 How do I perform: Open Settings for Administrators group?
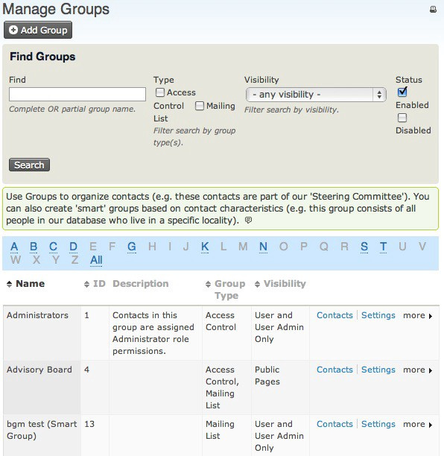click(x=378, y=315)
